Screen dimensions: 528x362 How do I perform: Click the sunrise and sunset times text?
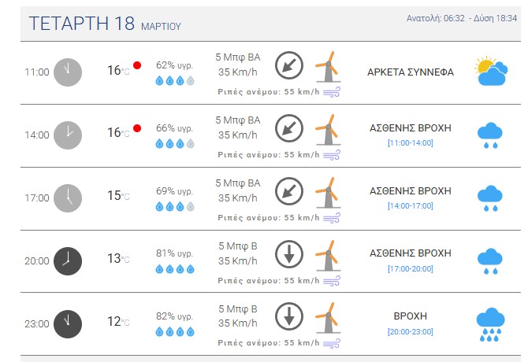pos(462,18)
